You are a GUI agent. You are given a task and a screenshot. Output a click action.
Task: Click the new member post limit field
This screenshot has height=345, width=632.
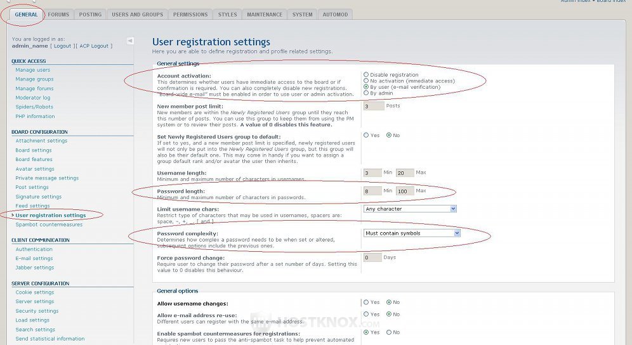tap(374, 106)
